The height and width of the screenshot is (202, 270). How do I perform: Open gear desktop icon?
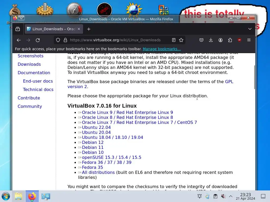[45, 10]
